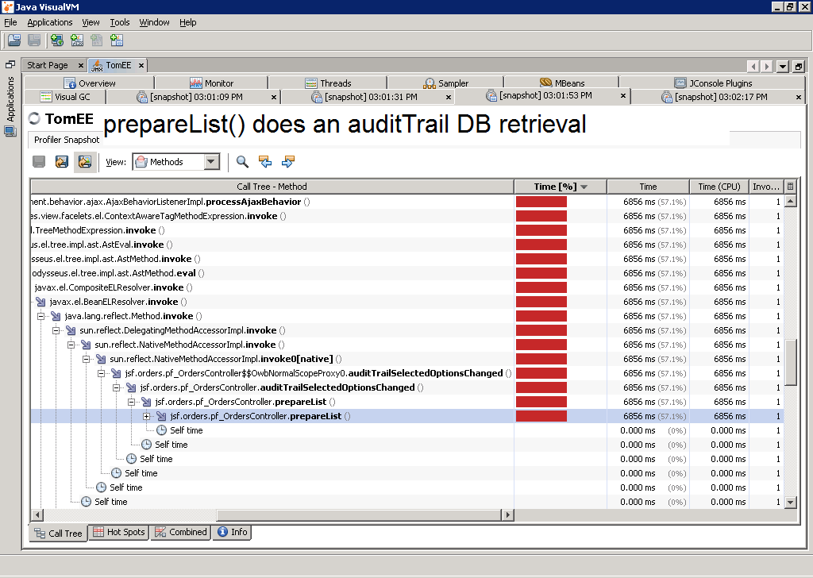Collapse pf_OrdersController.auditTrailSelectedOptionsChanged node
813x578 pixels.
pyautogui.click(x=116, y=387)
